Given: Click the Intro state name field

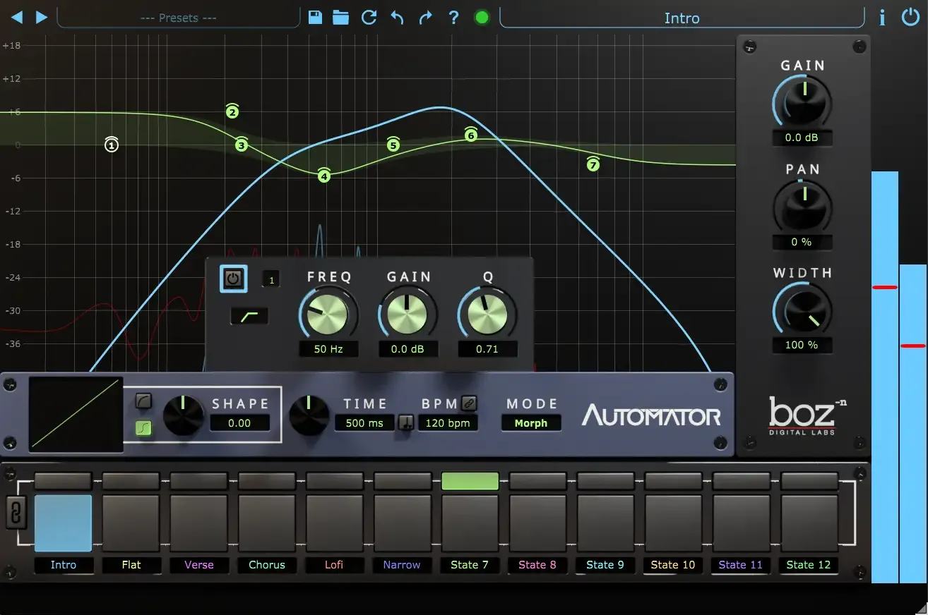Looking at the screenshot, I should point(682,18).
